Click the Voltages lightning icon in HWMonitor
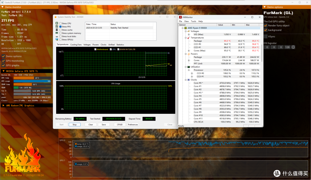311x180 pixels. (x=189, y=31)
